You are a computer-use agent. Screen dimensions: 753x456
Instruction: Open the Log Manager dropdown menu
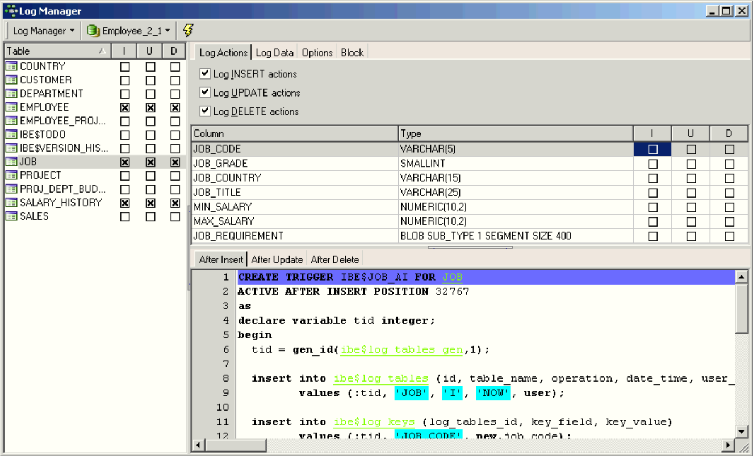pyautogui.click(x=44, y=31)
